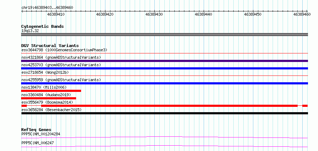
Task: Click the black esv3658284 variant bar
Action: tap(164, 113)
